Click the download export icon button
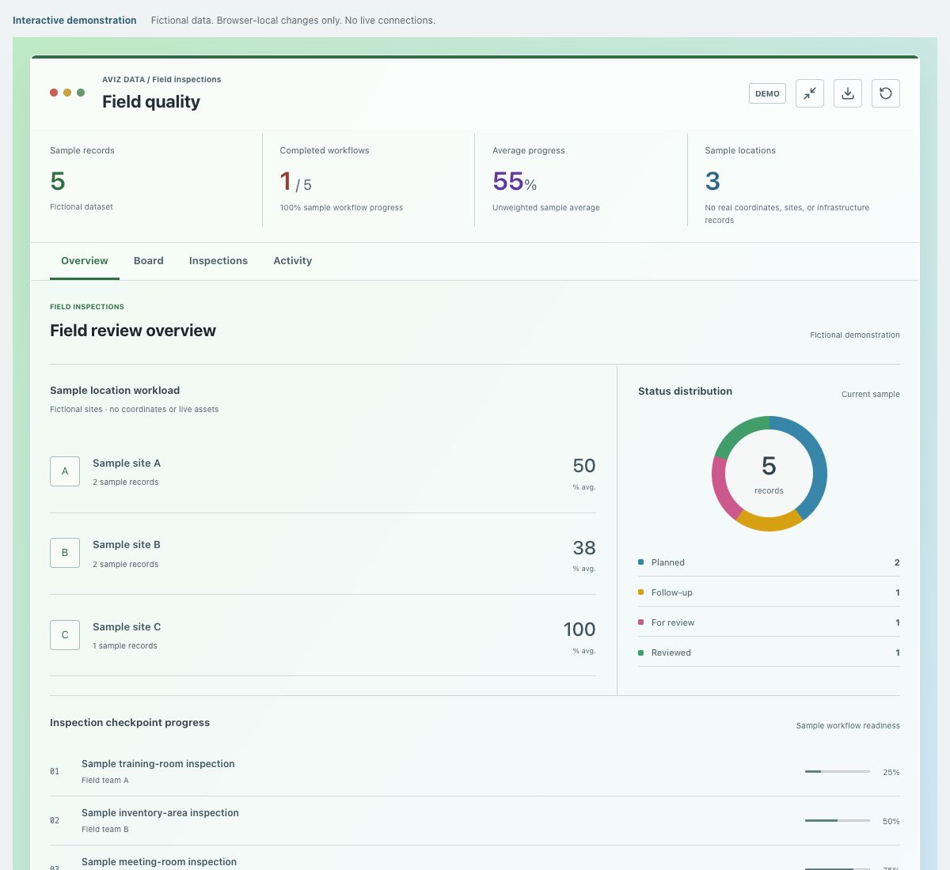The image size is (950, 870). (x=847, y=93)
